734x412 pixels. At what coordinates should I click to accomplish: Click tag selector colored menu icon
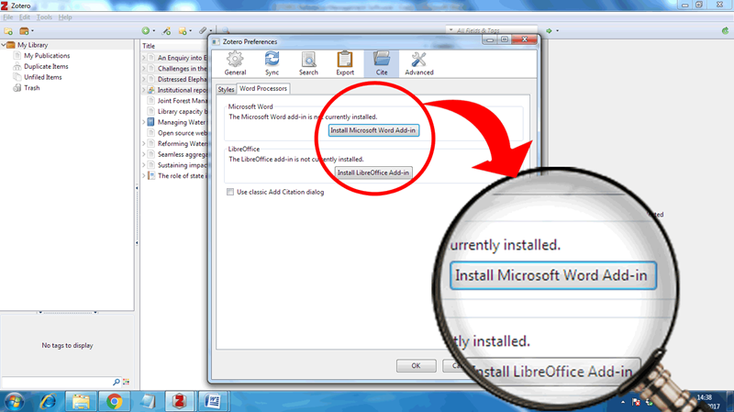click(126, 382)
